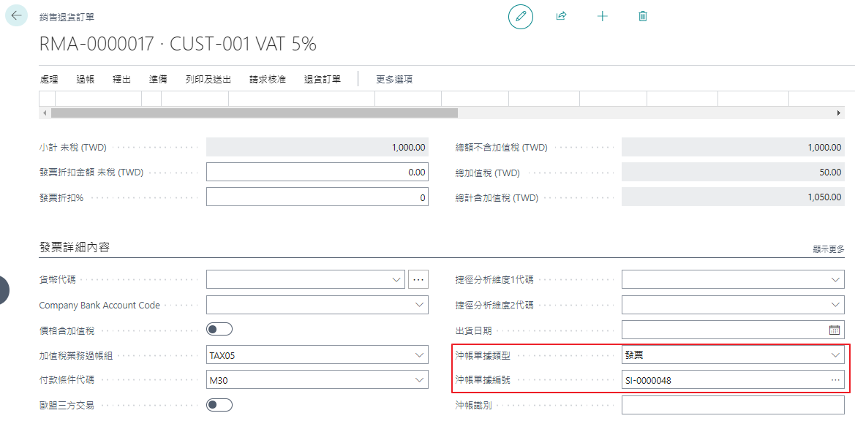Viewport: 855px width, 432px height.
Task: Open the 列印及送出 menu
Action: 208,79
